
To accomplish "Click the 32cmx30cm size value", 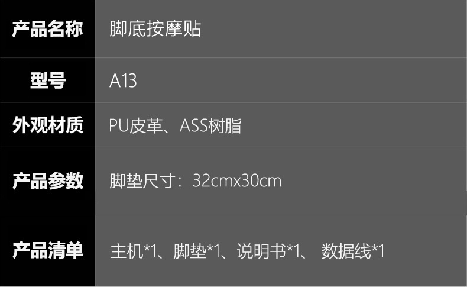I will coord(237,181).
